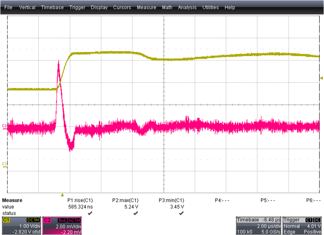Viewport: 324px width, 235px height.
Task: Expand the Cursors menu
Action: (122, 7)
